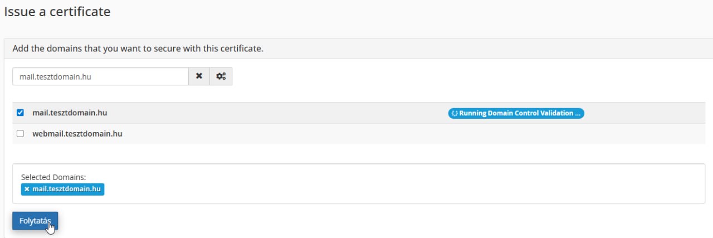
Task: Uncheck the mail.tesztdomain.hu checkbox
Action: coord(21,113)
